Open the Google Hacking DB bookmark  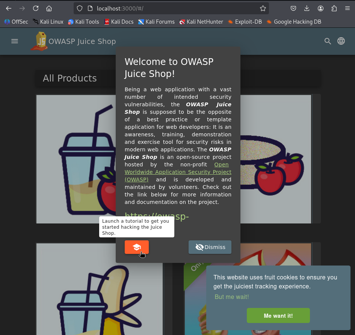(x=294, y=22)
